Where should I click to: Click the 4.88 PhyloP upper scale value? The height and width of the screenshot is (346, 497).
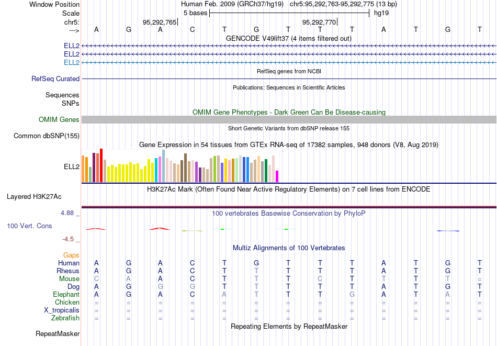pyautogui.click(x=67, y=213)
